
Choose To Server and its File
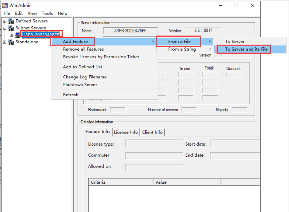[246, 49]
